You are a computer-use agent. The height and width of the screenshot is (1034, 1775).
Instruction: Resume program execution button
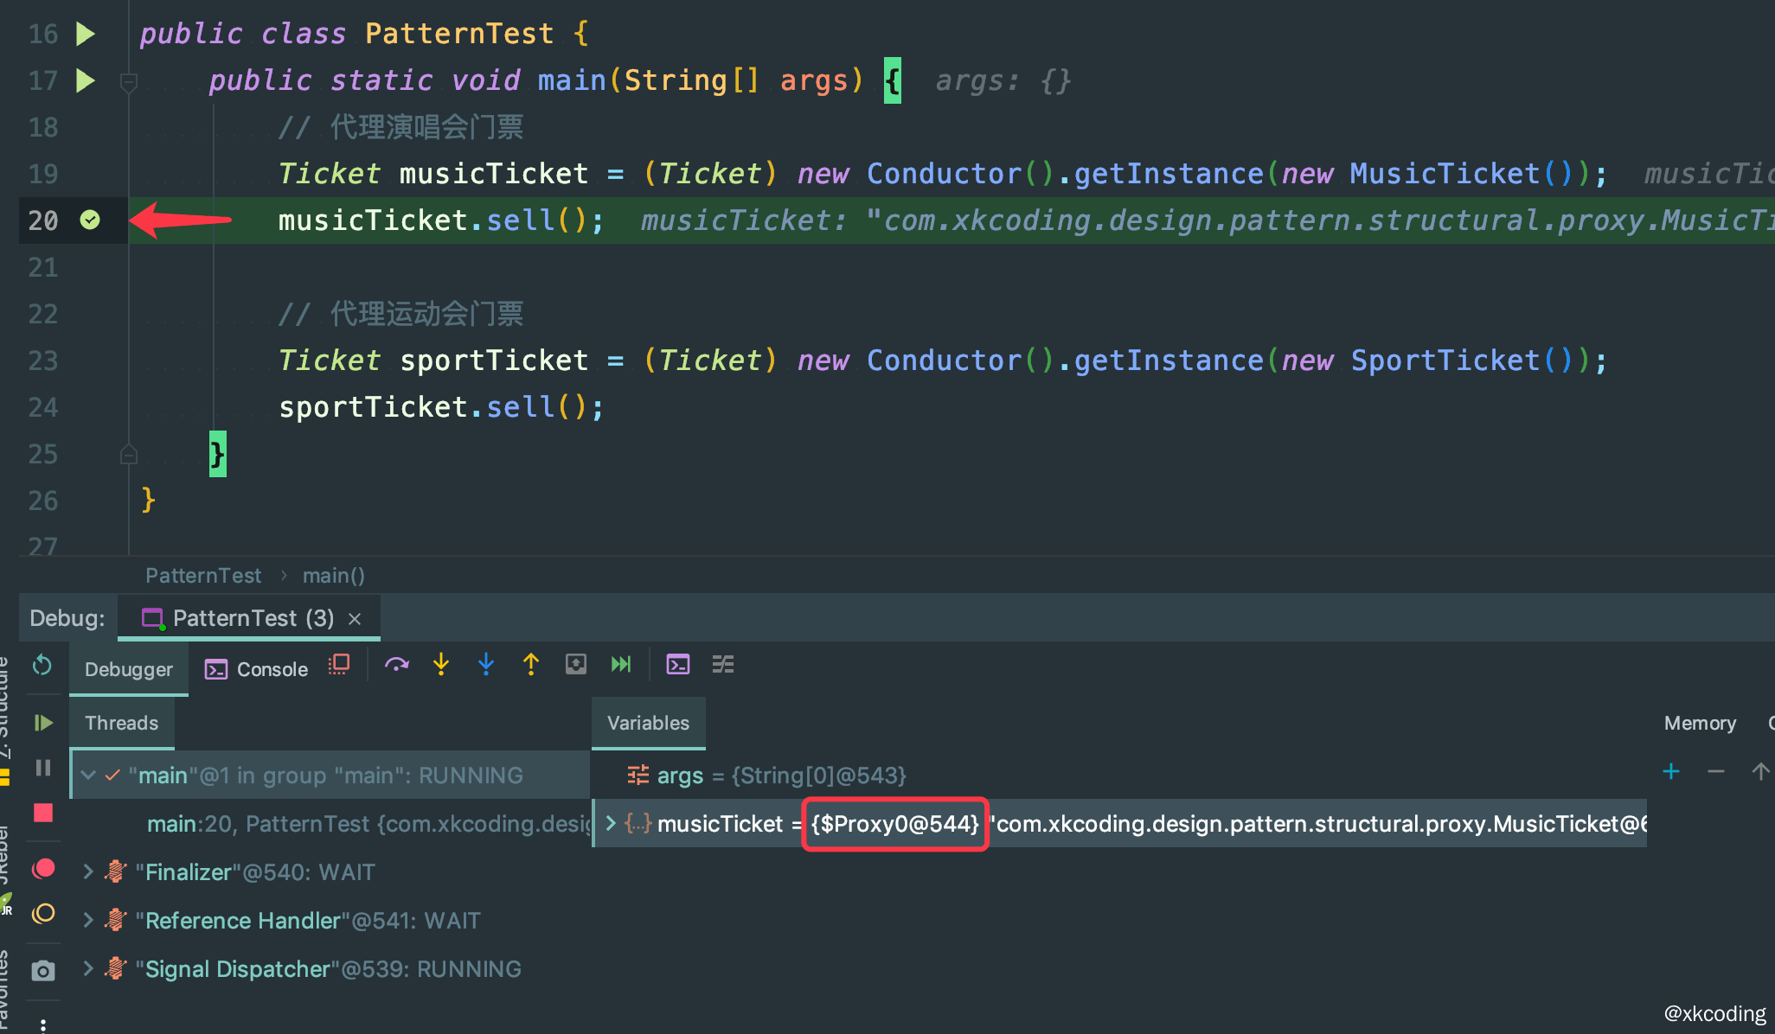click(x=43, y=723)
